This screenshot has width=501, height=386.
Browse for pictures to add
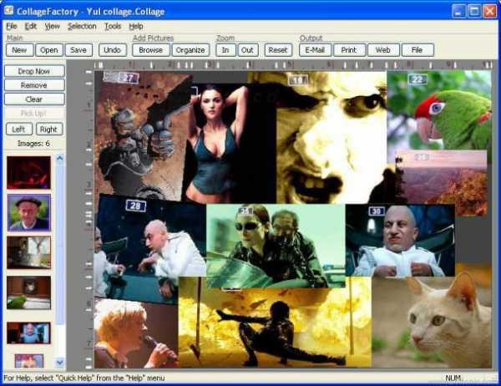pos(151,50)
